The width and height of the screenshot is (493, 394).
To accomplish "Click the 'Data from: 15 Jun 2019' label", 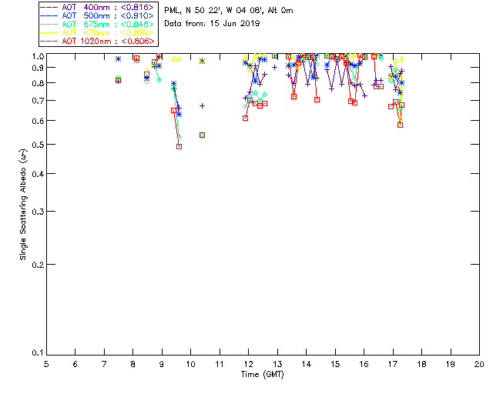I will 213,24.
